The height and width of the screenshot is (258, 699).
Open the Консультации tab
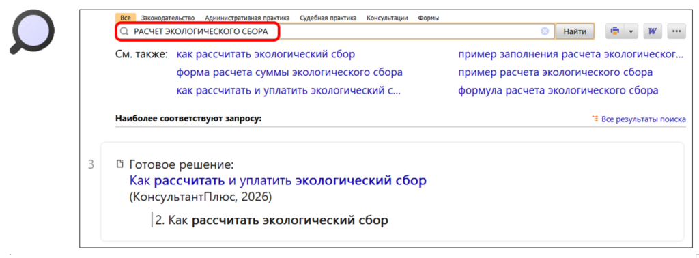[x=387, y=18]
